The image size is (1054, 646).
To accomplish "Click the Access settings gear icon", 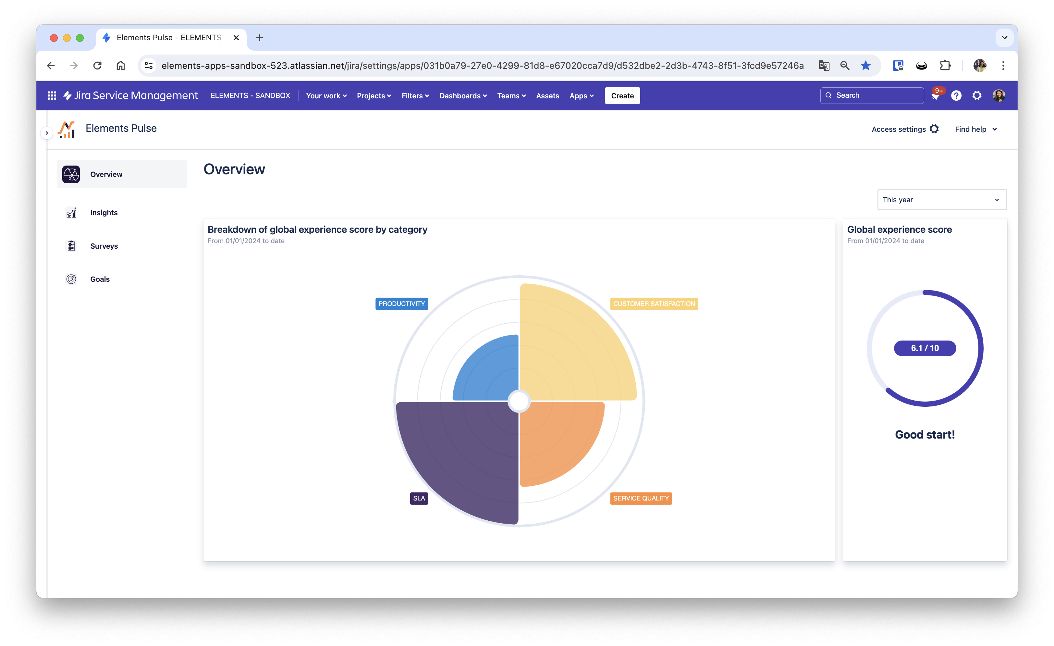I will click(x=935, y=129).
